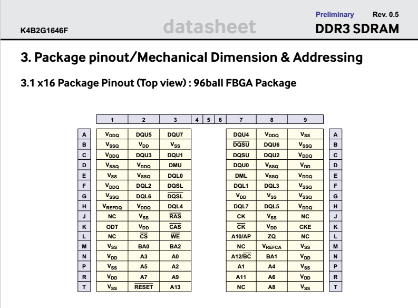
Task: Click the A6 pin cell
Action: pyautogui.click(x=271, y=277)
